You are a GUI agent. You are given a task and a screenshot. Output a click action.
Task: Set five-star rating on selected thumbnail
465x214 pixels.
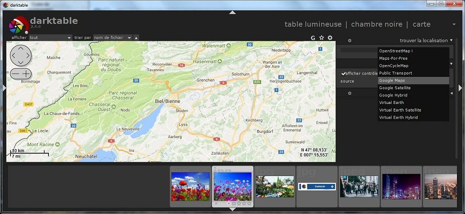pyautogui.click(x=249, y=204)
